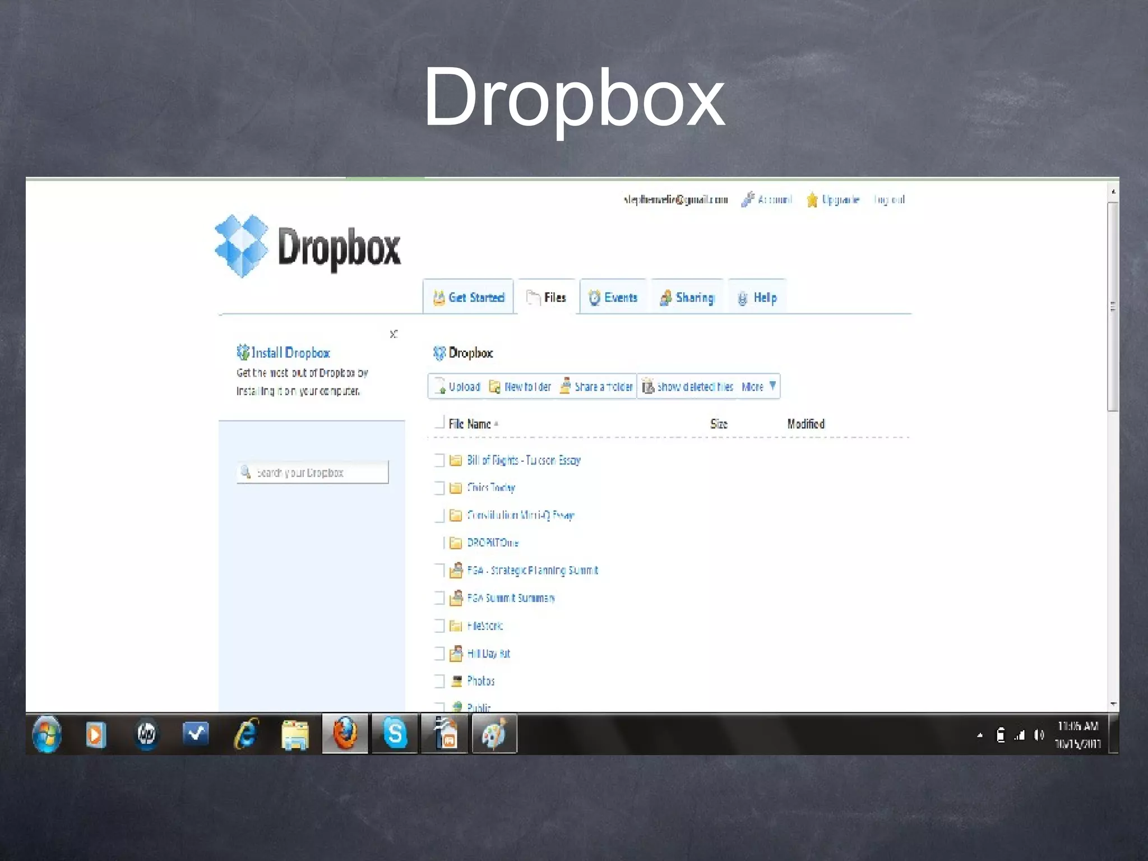The image size is (1148, 861).
Task: Switch to Skype in the taskbar
Action: tap(395, 734)
